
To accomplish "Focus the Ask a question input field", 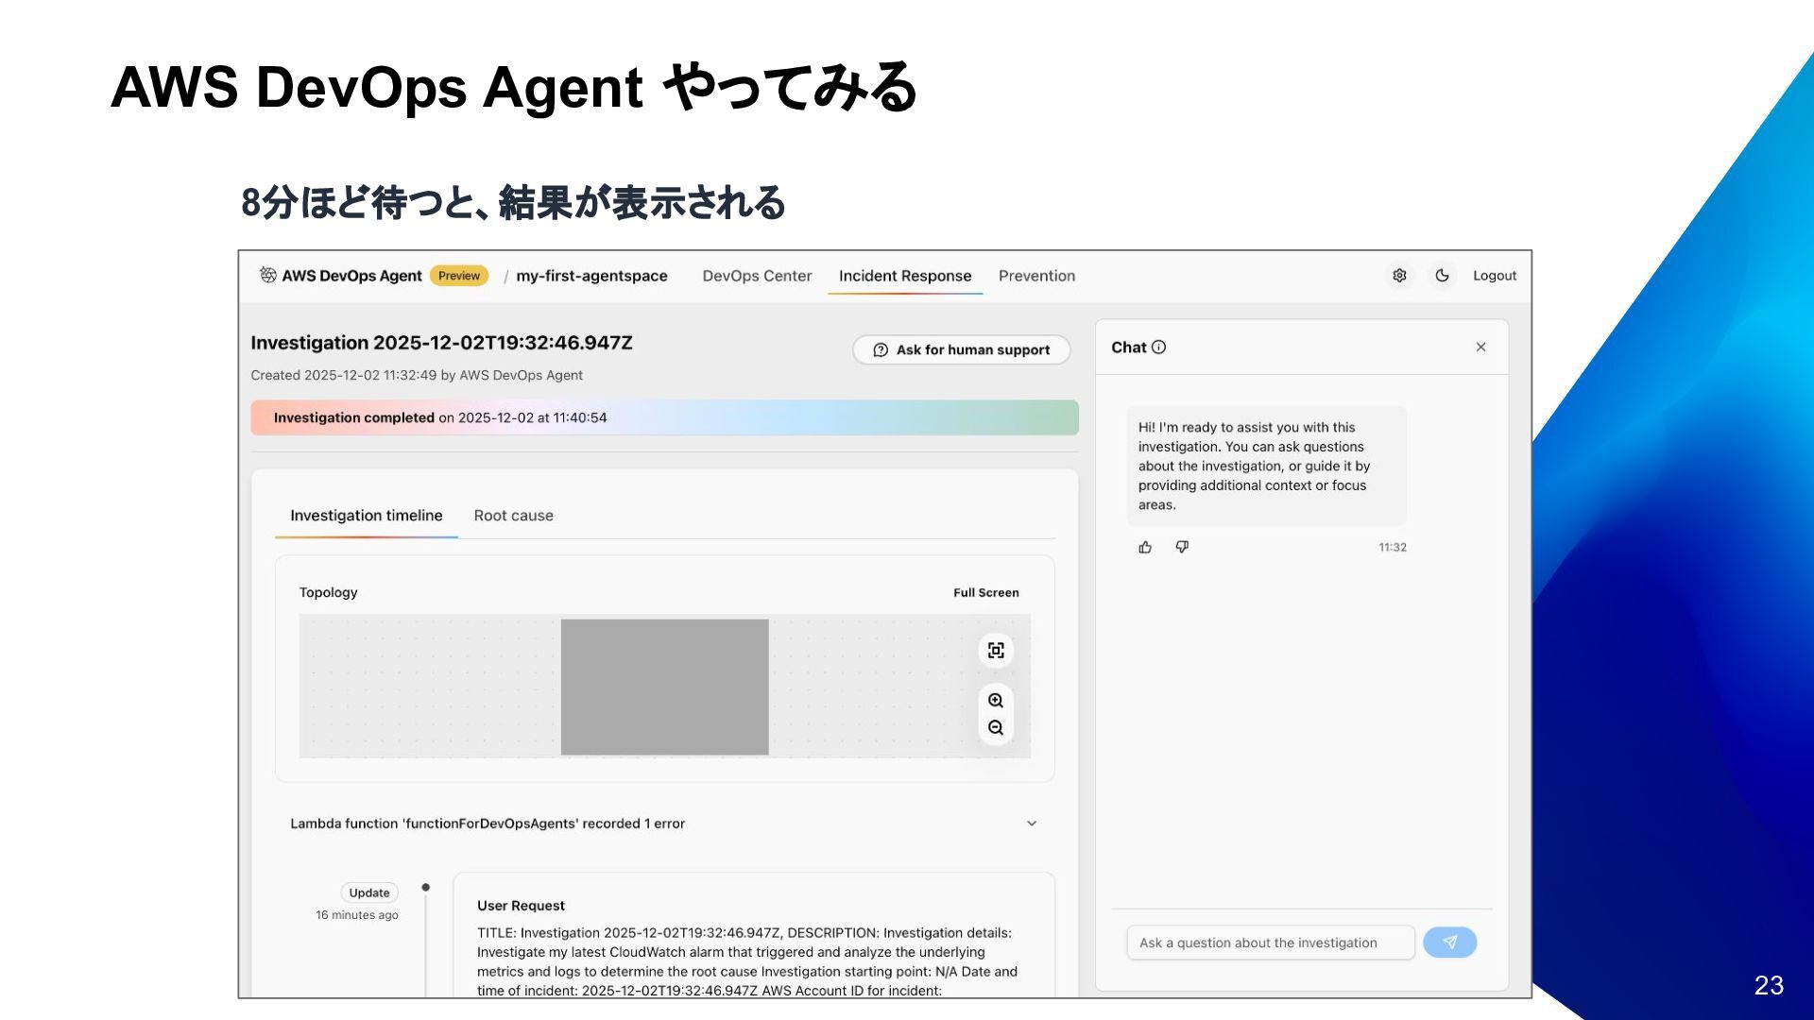I will pos(1270,943).
